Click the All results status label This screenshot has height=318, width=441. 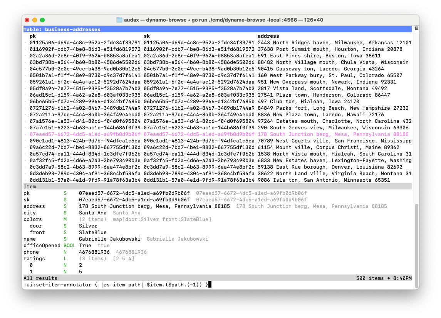(x=40, y=278)
